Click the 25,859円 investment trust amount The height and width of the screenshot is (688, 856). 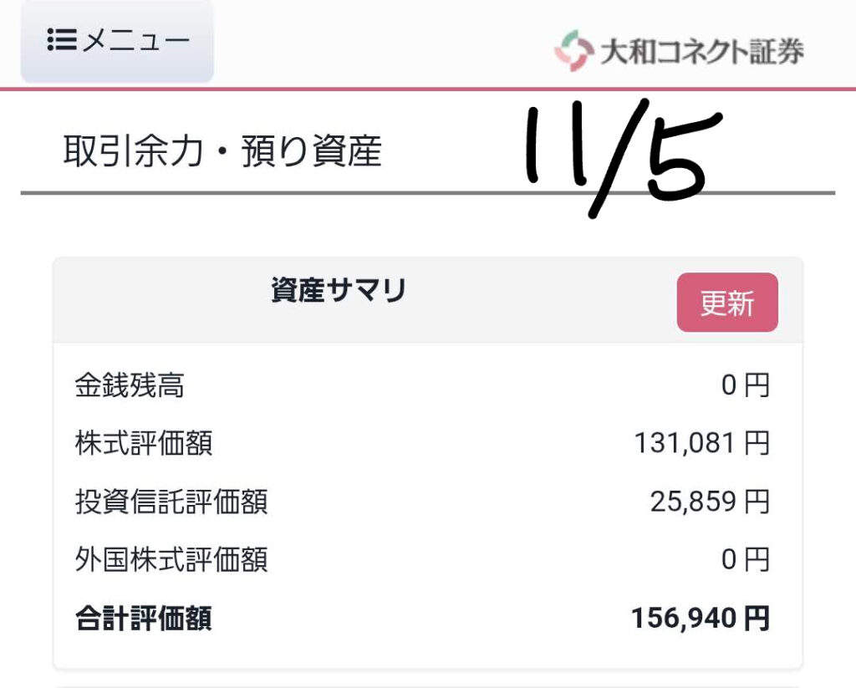[709, 502]
